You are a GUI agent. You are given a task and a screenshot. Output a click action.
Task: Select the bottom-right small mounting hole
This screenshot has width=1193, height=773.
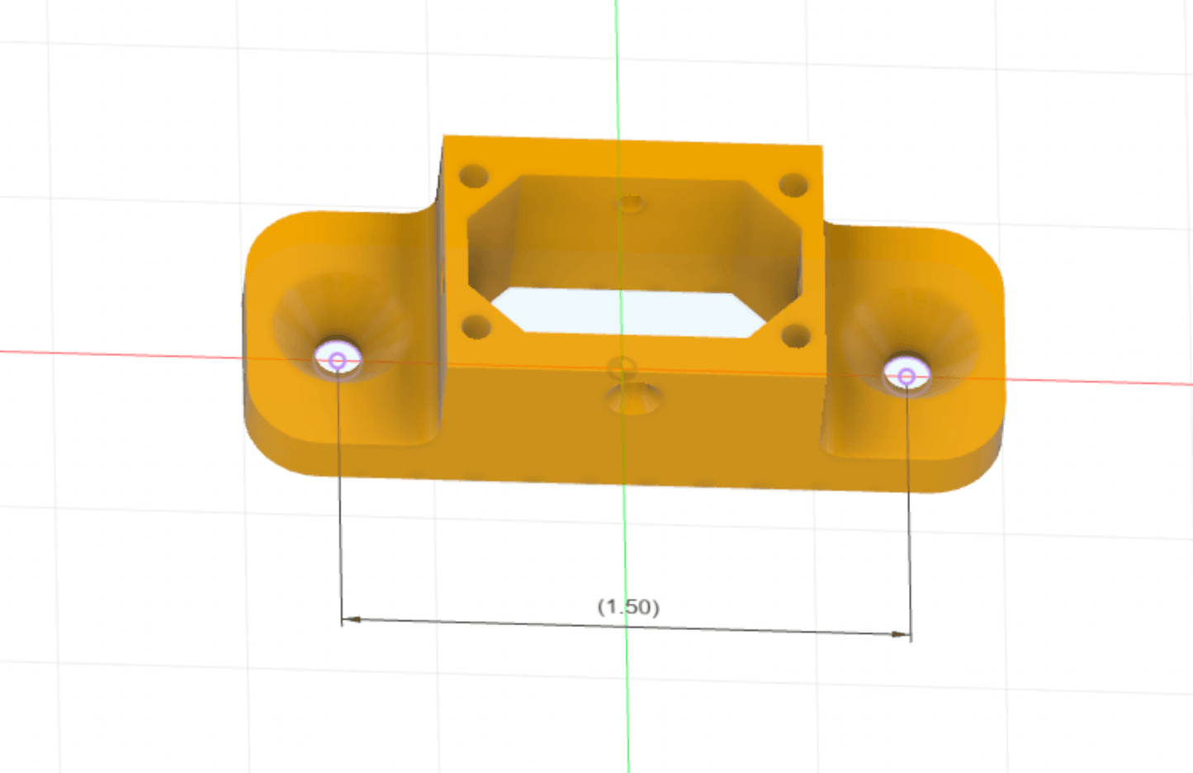pyautogui.click(x=795, y=336)
